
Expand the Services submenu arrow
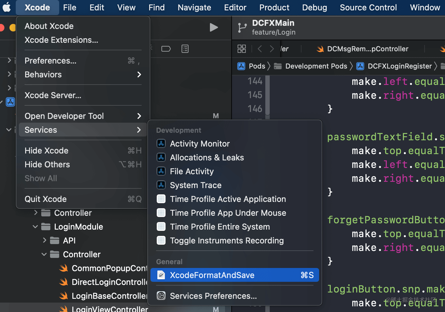pyautogui.click(x=139, y=130)
